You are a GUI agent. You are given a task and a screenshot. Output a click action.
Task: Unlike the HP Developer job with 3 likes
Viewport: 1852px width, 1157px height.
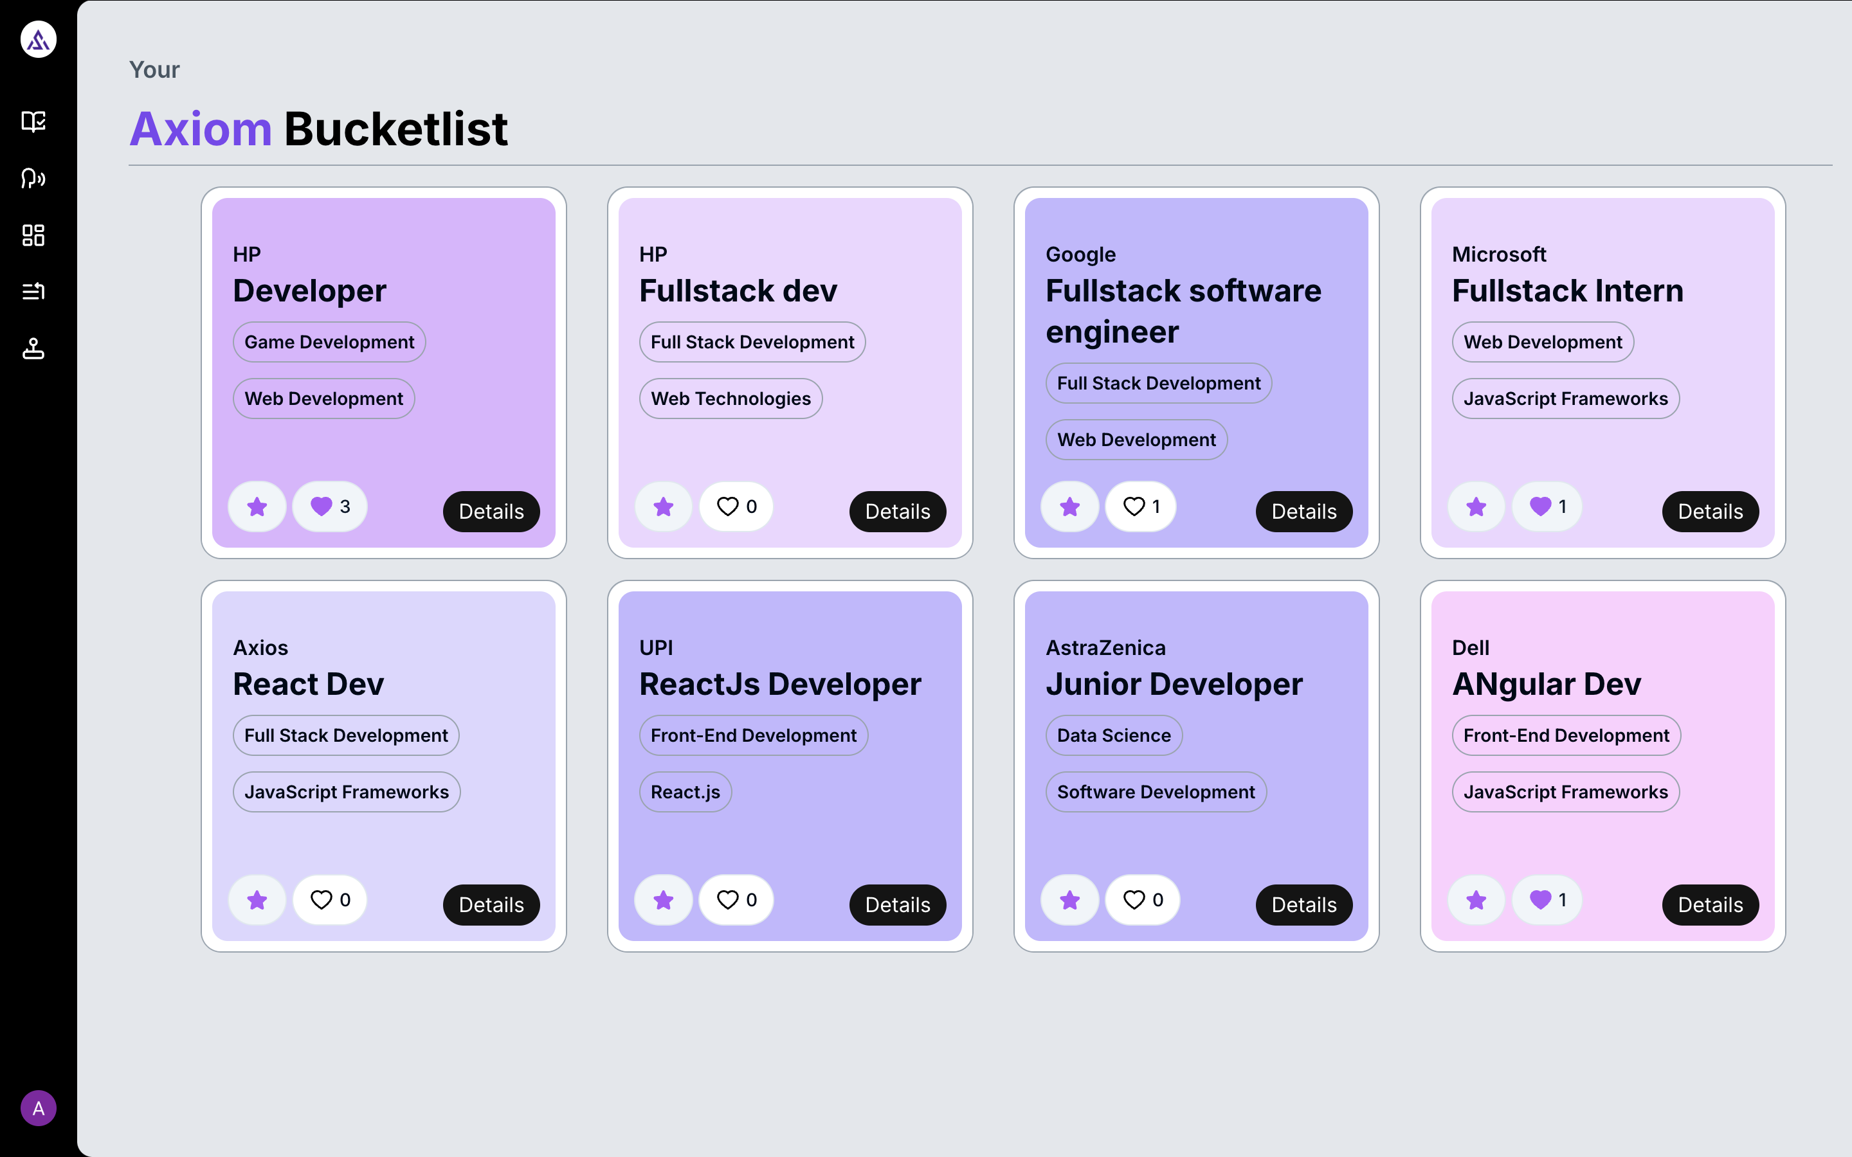(330, 507)
